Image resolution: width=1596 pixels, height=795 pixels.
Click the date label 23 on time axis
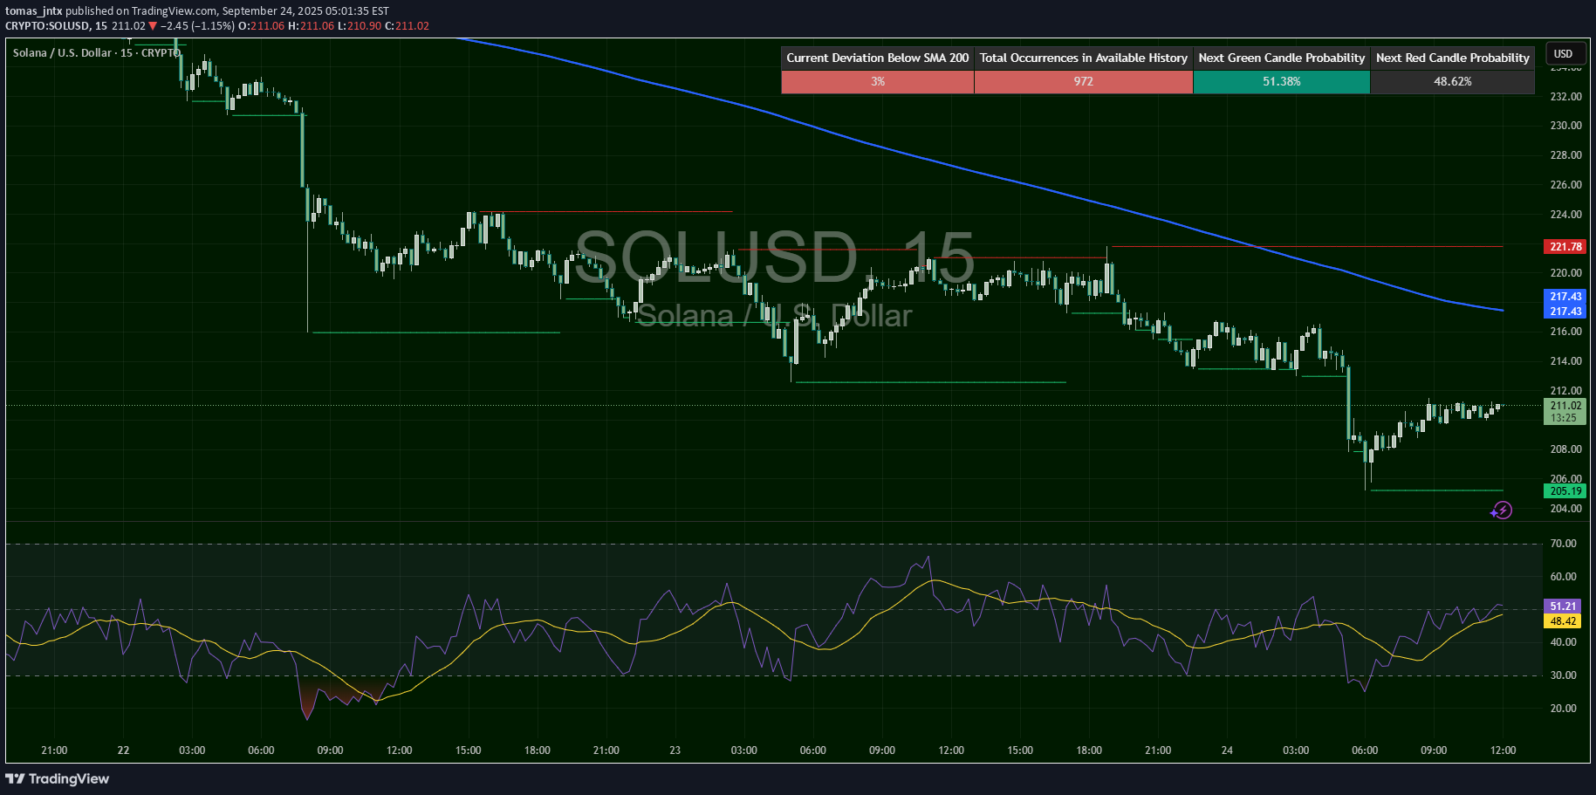pyautogui.click(x=675, y=750)
